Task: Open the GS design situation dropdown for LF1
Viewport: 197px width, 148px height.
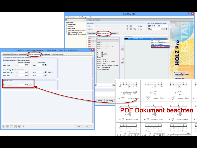Action: [x=167, y=39]
